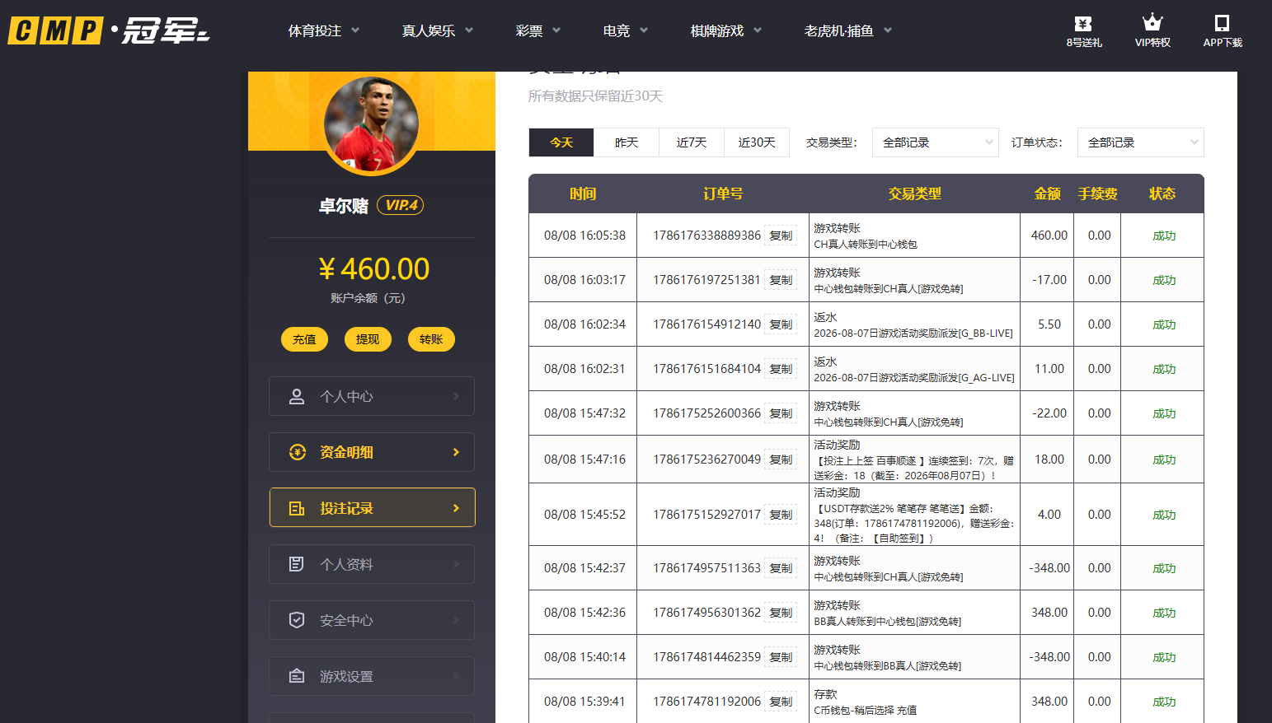Click the 个人资料 document icon
This screenshot has height=723, width=1272.
coord(297,564)
